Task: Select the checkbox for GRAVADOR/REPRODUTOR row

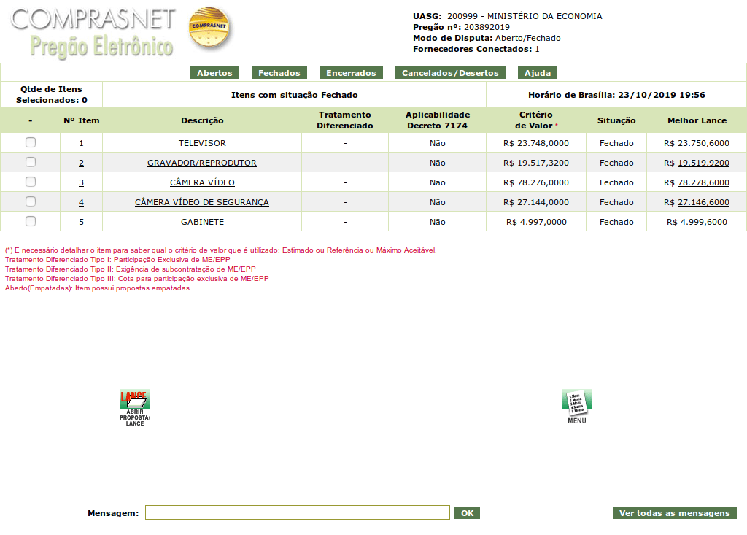Action: click(x=31, y=162)
